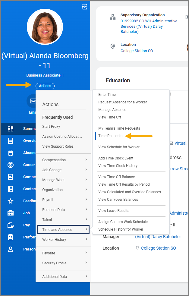Click the PDF export icon
The height and width of the screenshot is (296, 189).
(85, 7)
